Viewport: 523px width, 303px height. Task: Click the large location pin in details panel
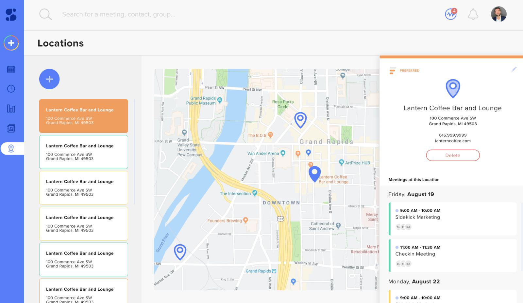(x=453, y=88)
